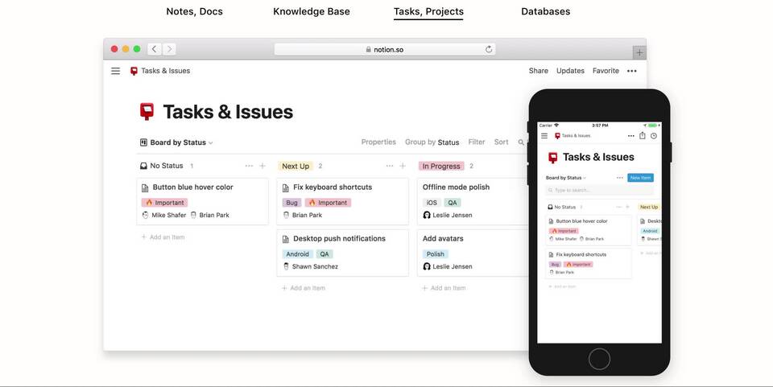Viewport: 773px width, 387px height.
Task: Tap phone top bar three-dot menu
Action: coord(631,136)
